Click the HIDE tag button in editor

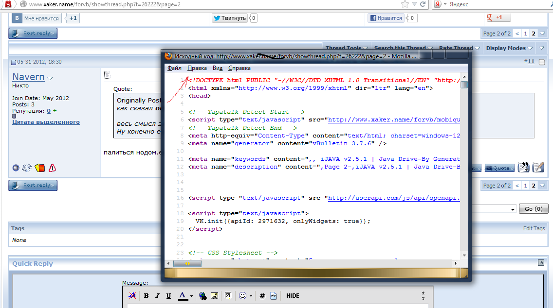293,296
